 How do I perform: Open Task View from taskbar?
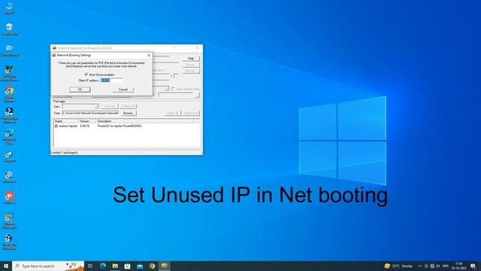pyautogui.click(x=90, y=266)
